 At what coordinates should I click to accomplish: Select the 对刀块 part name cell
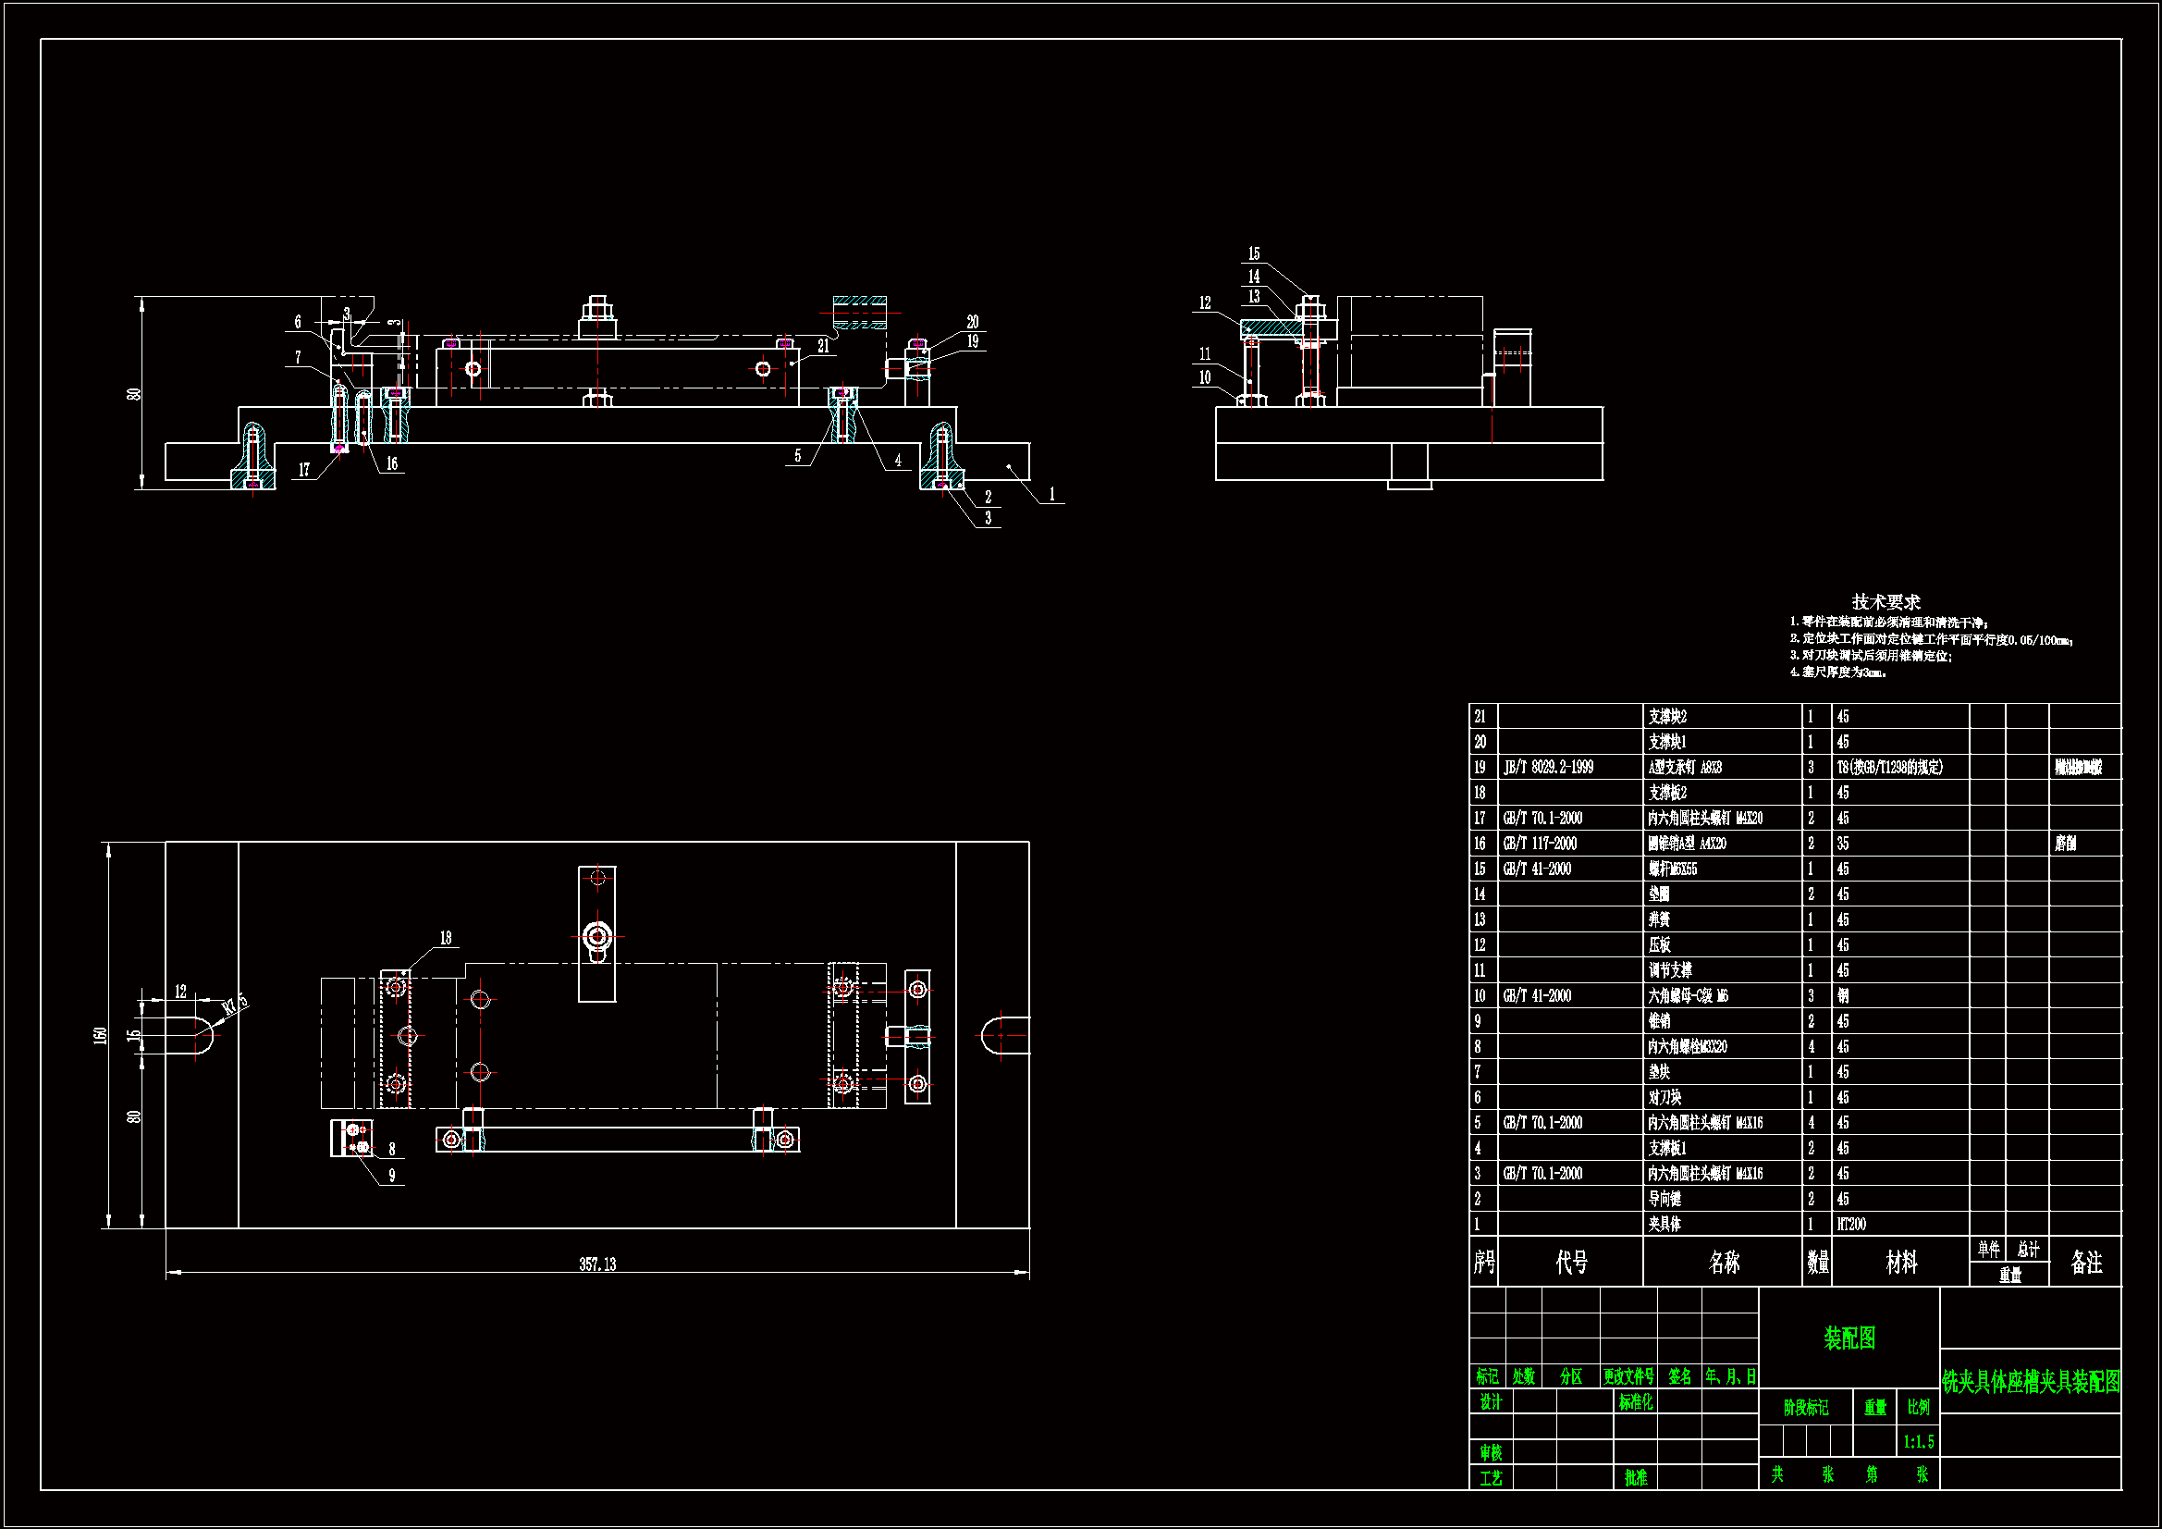tap(1664, 1098)
